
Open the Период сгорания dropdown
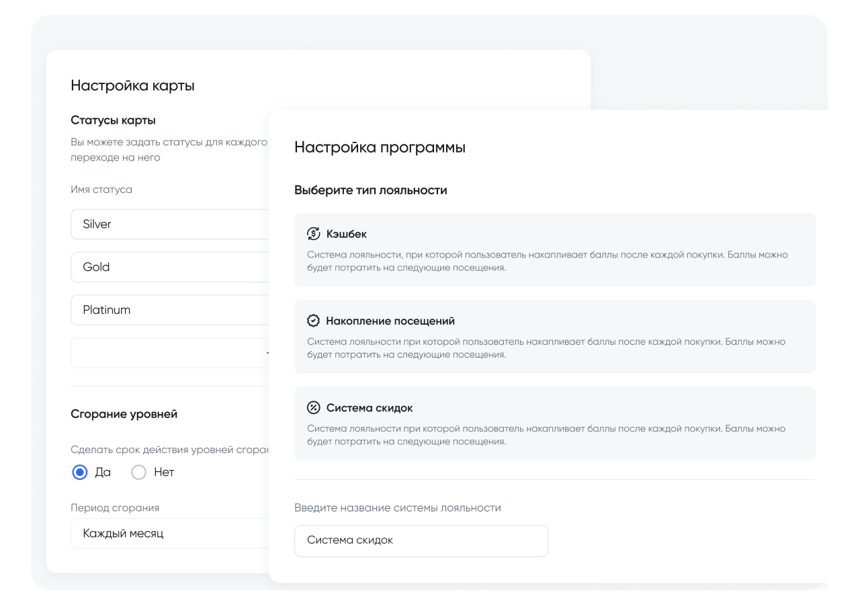pyautogui.click(x=169, y=533)
